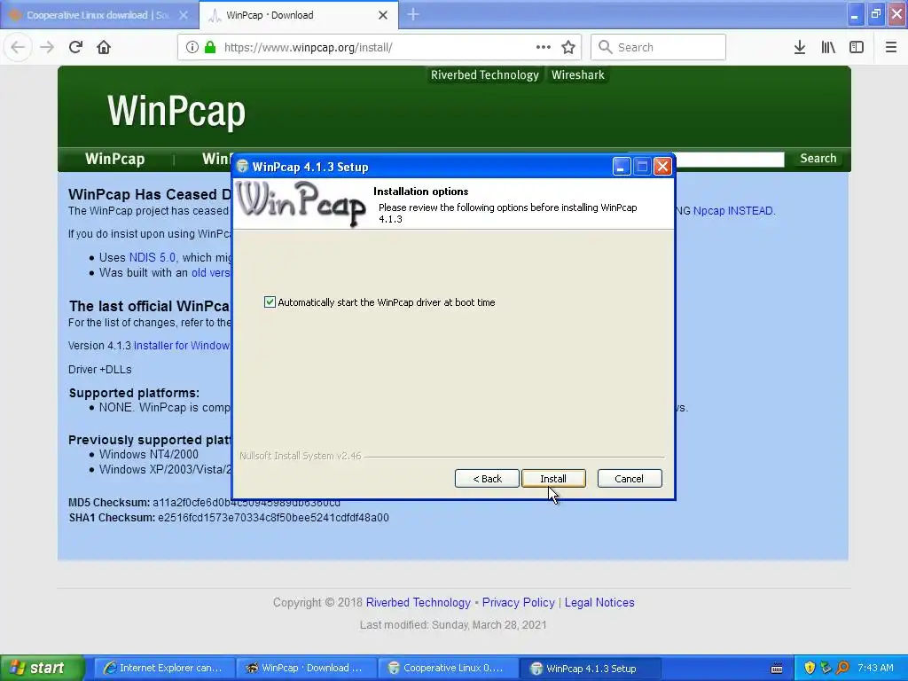908x681 pixels.
Task: Open the Firefox hamburger menu
Action: 891,47
